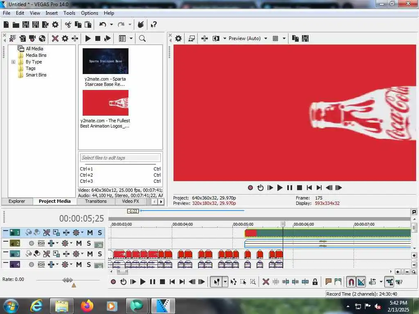Open track 1 automation settings dropdown

pyautogui.click(x=82, y=233)
